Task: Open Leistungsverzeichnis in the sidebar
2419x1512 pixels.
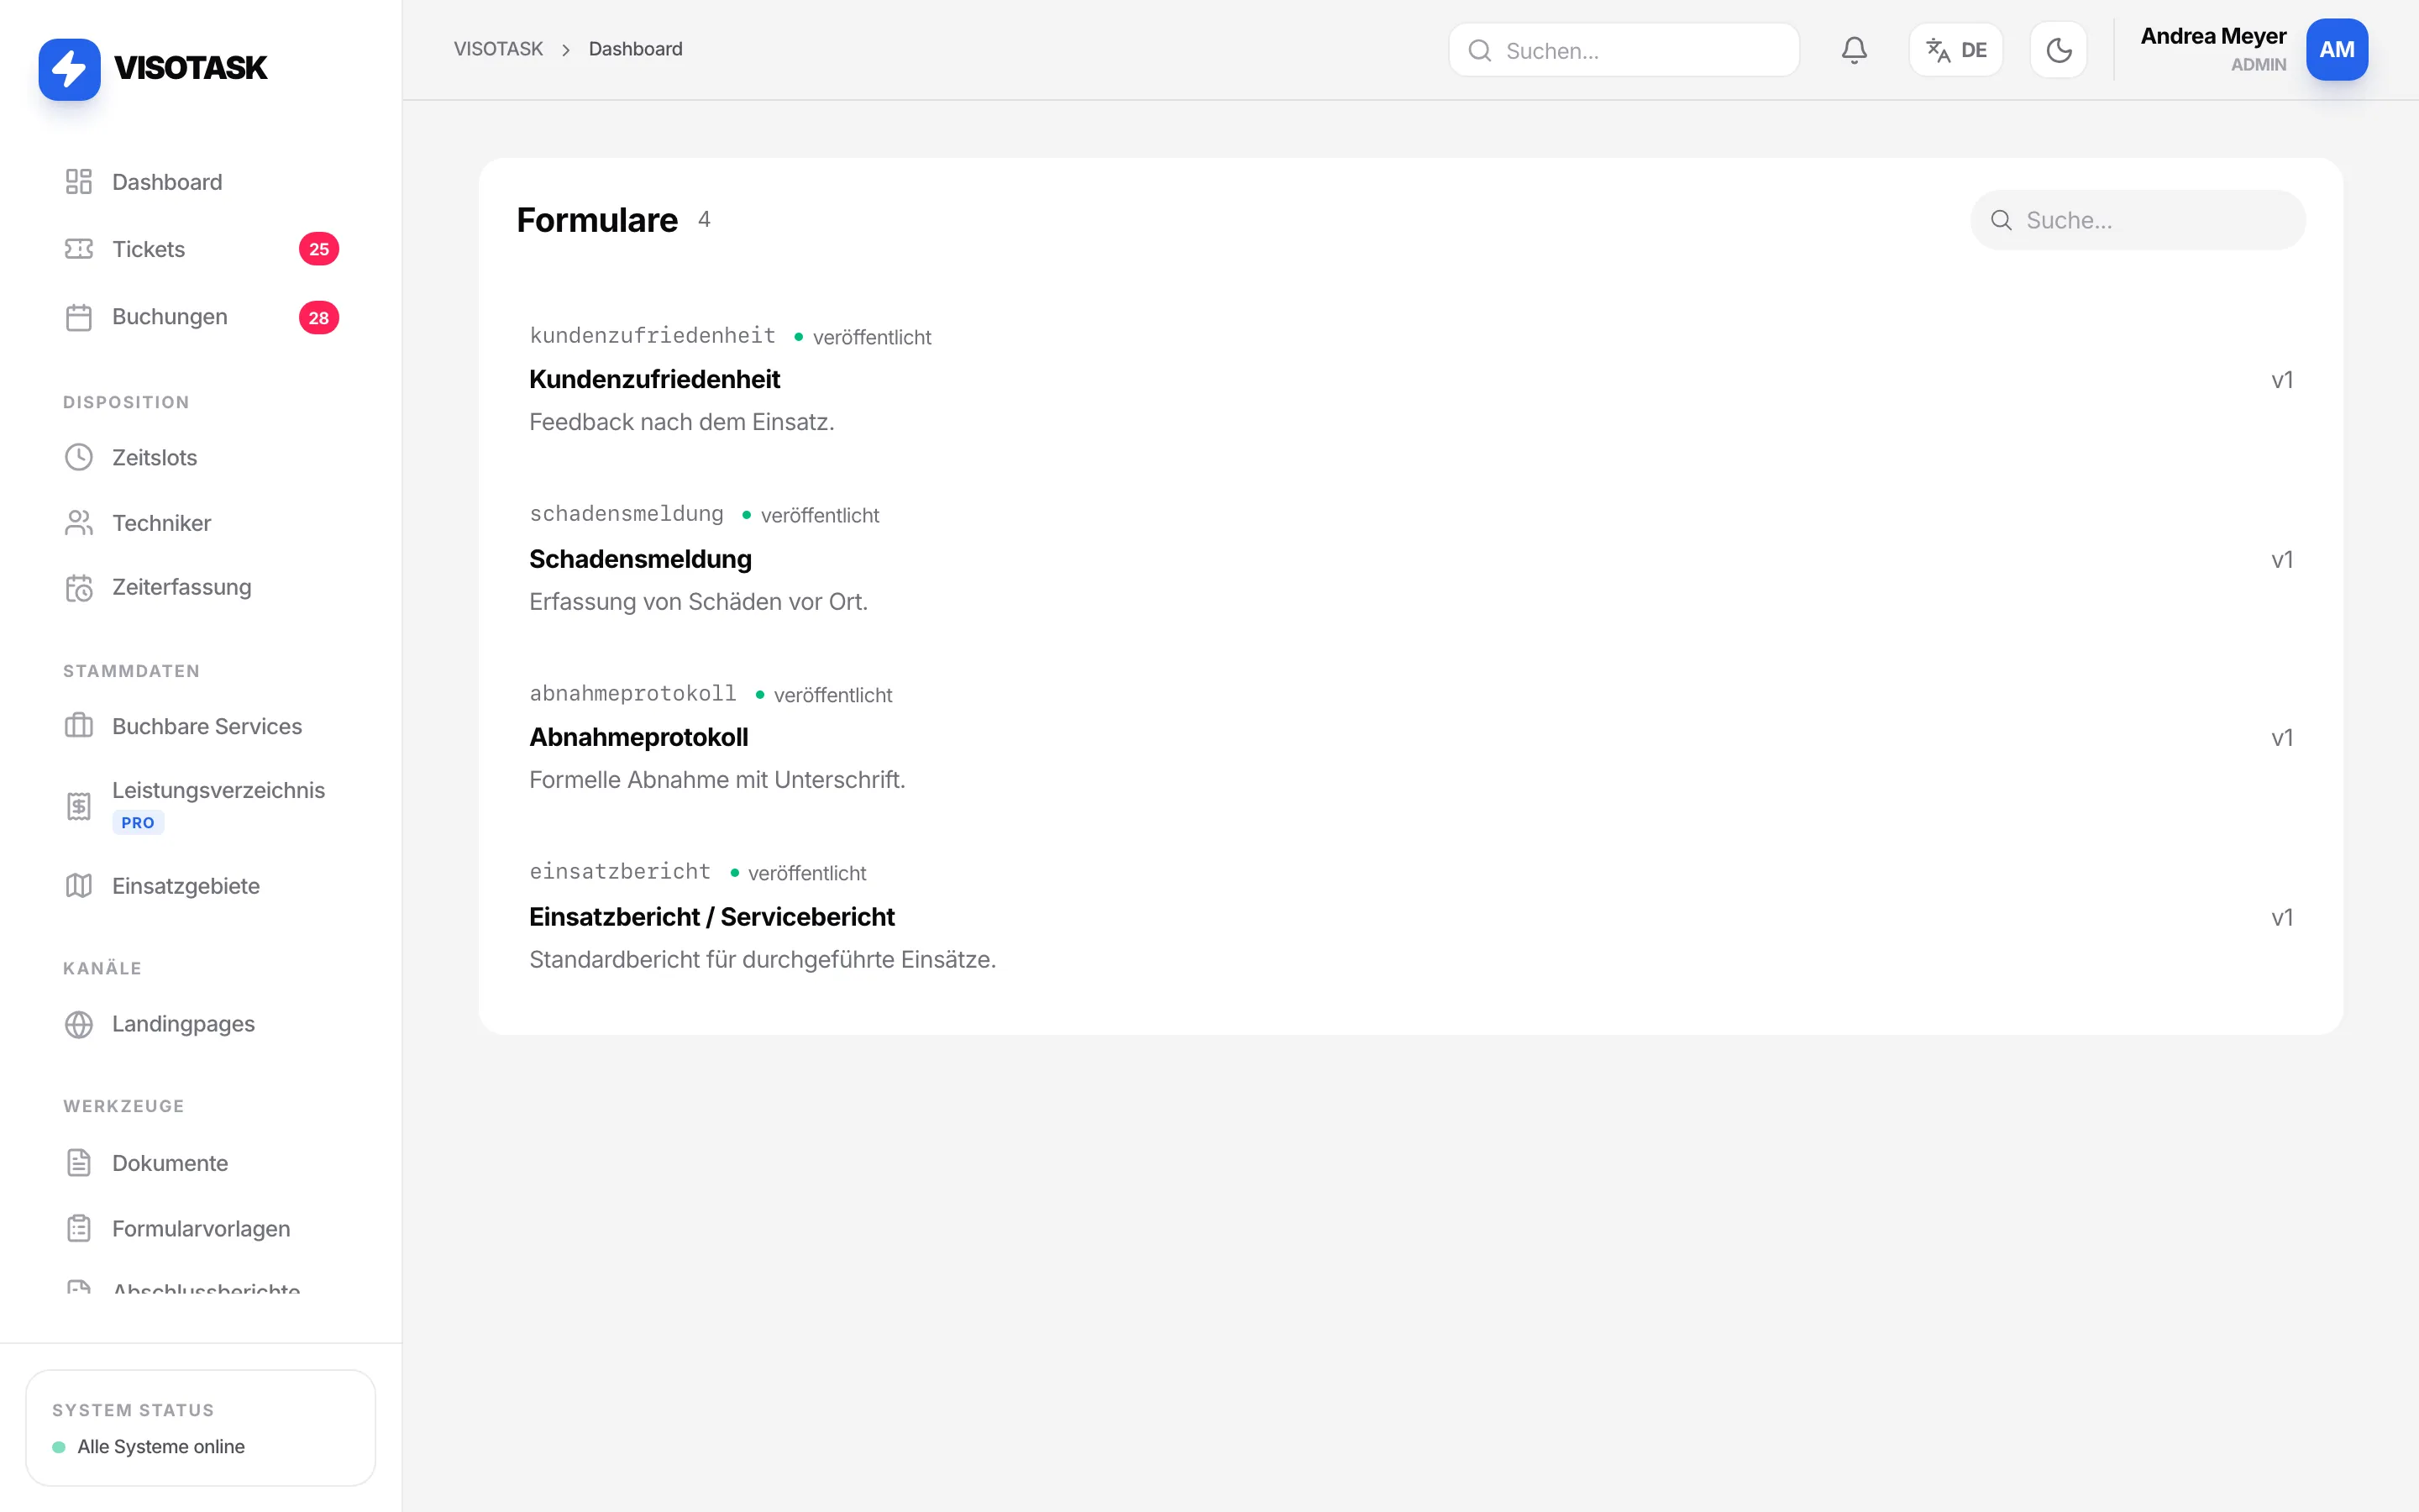Action: (x=201, y=806)
